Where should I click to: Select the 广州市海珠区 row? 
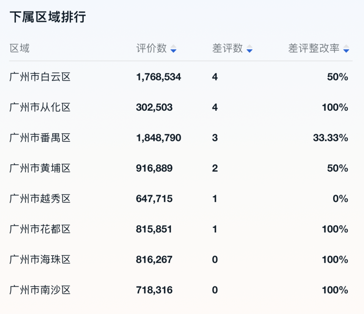click(40, 260)
